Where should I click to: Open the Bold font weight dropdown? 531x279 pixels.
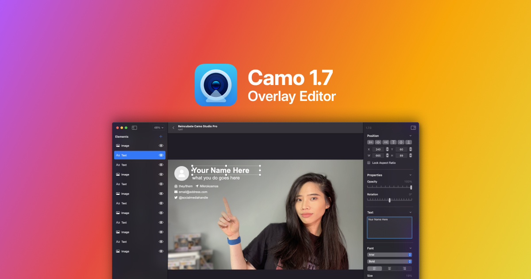389,261
